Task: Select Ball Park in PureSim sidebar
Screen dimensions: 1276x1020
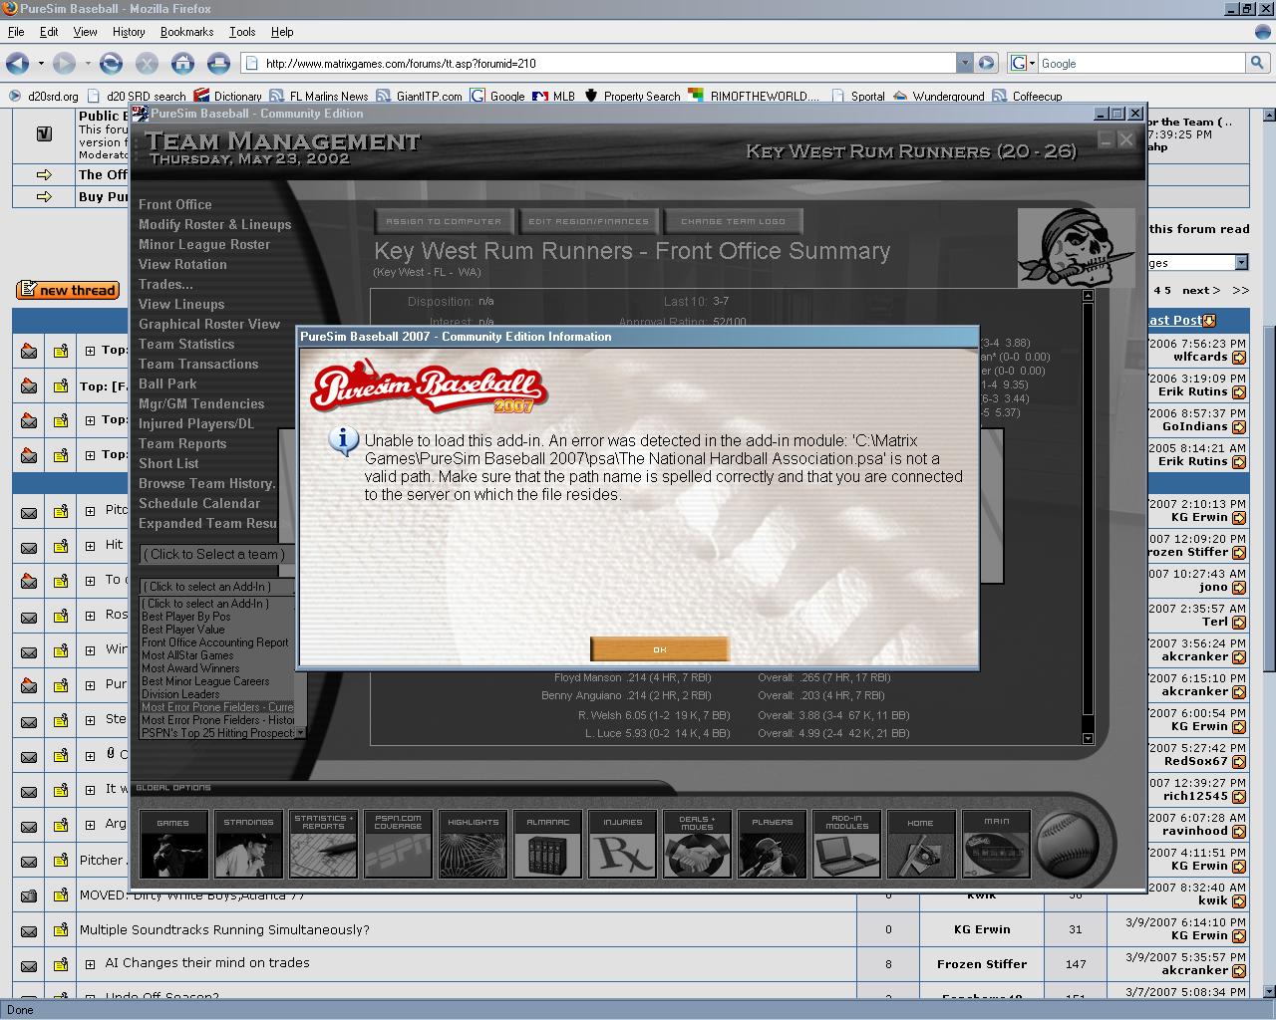Action: 167,384
